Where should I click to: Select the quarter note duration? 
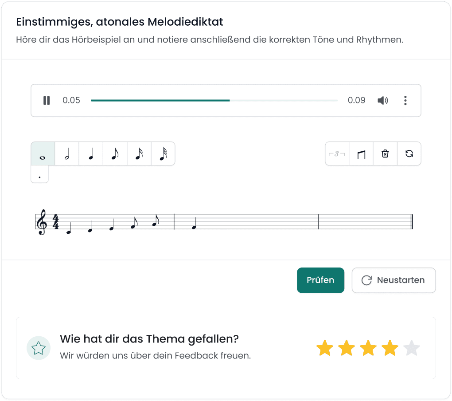pyautogui.click(x=91, y=153)
